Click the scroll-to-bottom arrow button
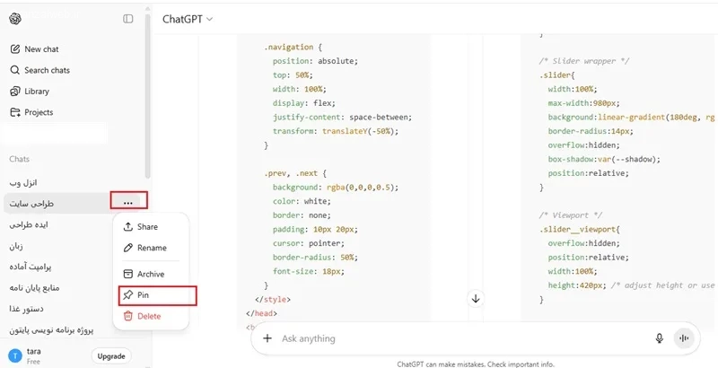 [x=476, y=299]
